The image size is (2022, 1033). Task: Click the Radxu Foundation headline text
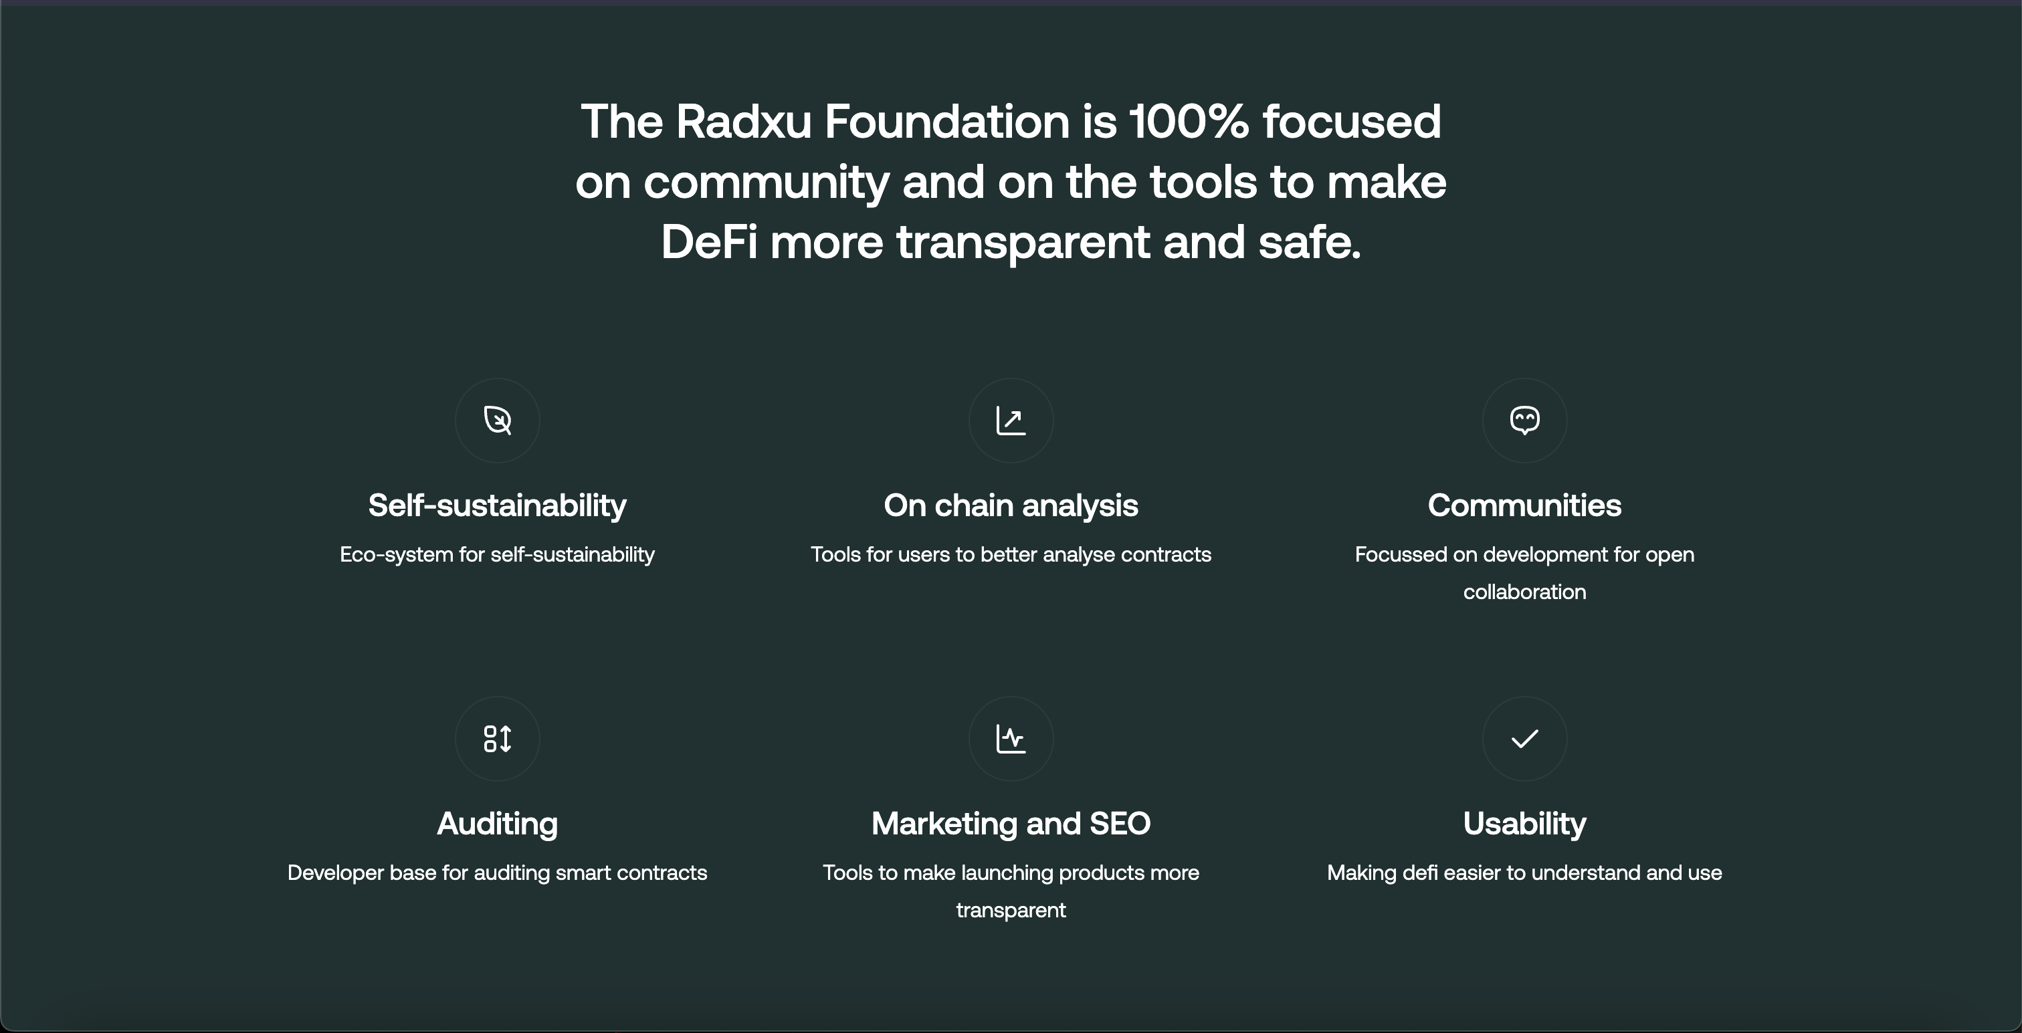(1011, 182)
